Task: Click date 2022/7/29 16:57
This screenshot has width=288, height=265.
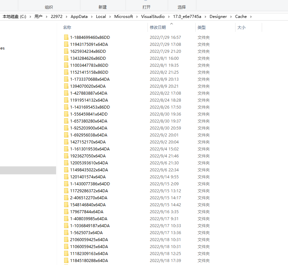Action: [165, 37]
